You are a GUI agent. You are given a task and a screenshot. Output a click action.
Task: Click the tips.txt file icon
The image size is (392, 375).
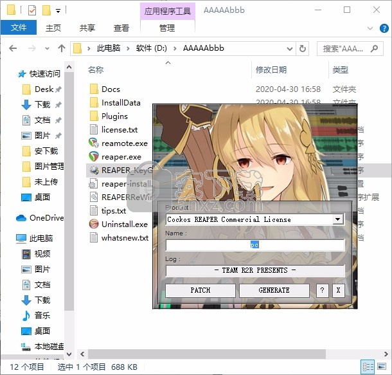(94, 210)
